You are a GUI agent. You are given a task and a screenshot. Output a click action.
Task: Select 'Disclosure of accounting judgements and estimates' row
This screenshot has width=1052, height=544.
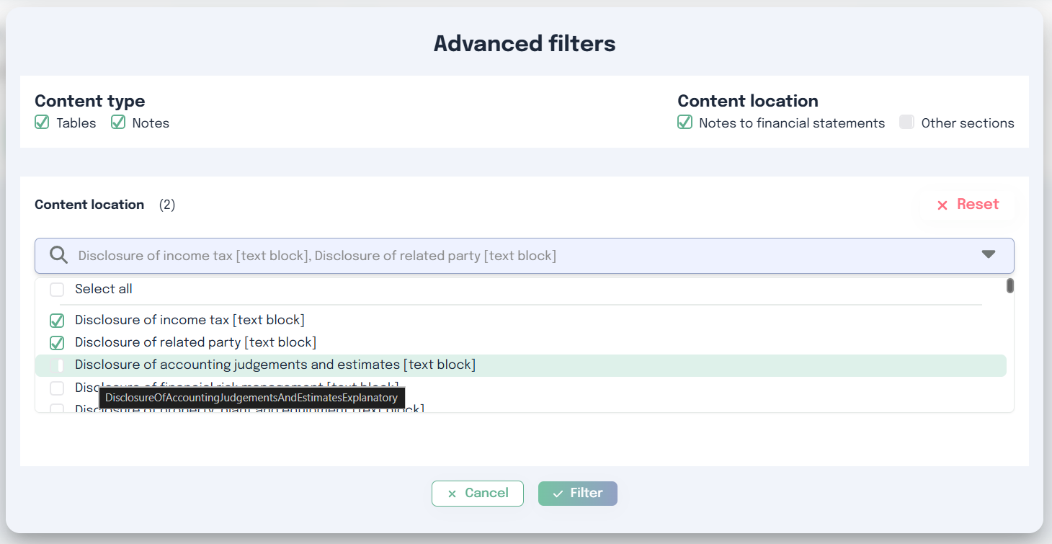521,365
